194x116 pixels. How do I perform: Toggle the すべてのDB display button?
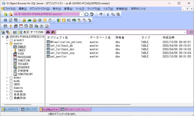coord(37,32)
